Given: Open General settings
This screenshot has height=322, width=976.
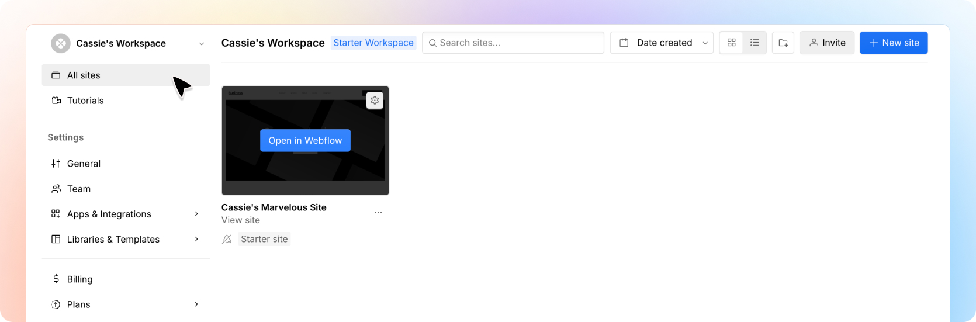Looking at the screenshot, I should coord(126,164).
